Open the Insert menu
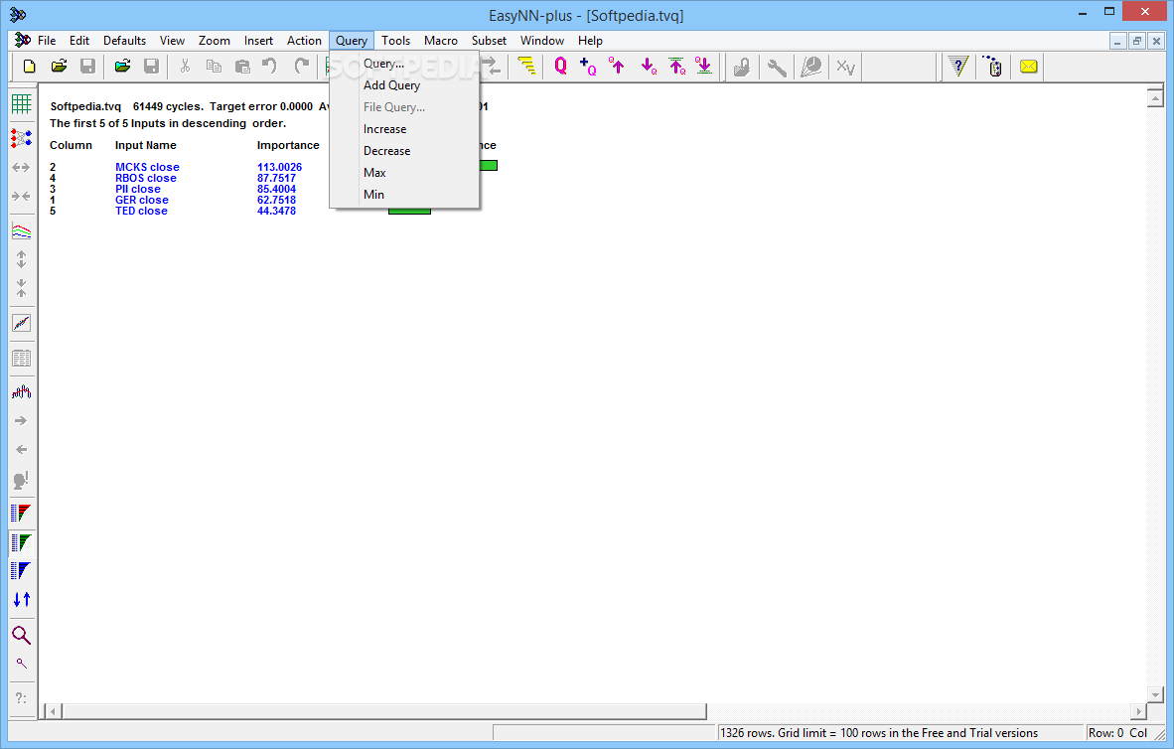The image size is (1174, 749). pos(258,41)
